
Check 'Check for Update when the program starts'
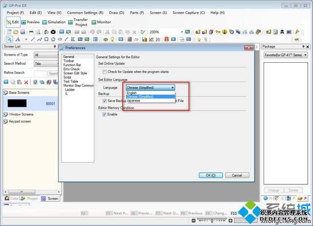104,72
